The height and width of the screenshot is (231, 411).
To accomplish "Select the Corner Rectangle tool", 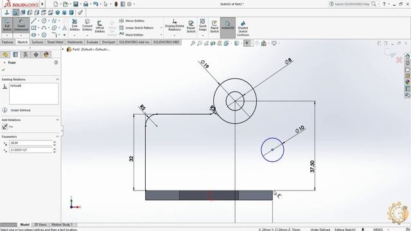I will [34, 28].
